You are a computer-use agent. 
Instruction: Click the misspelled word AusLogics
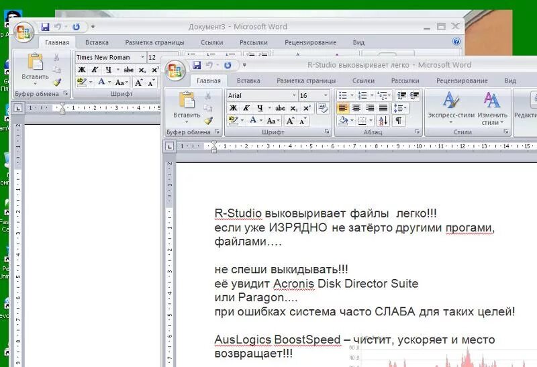coord(243,339)
